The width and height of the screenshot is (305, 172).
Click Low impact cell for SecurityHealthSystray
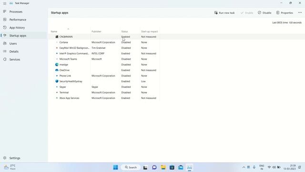(143, 81)
